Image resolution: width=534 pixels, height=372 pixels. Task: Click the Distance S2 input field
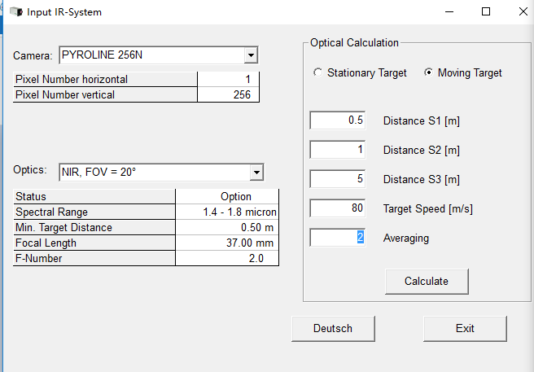[x=338, y=150]
